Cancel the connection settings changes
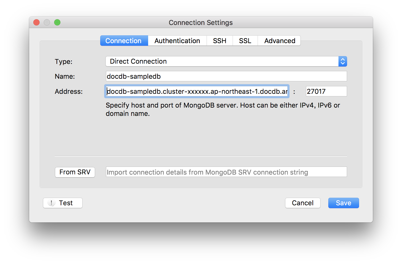This screenshot has height=264, width=402. (x=303, y=203)
